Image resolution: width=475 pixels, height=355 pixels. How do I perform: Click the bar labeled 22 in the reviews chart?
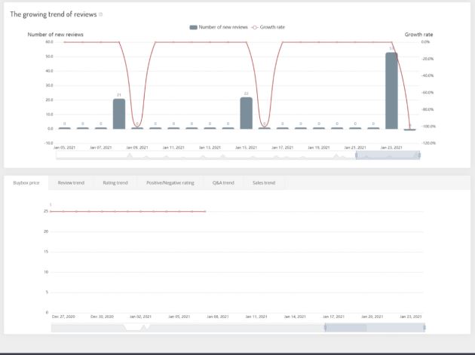(x=247, y=113)
